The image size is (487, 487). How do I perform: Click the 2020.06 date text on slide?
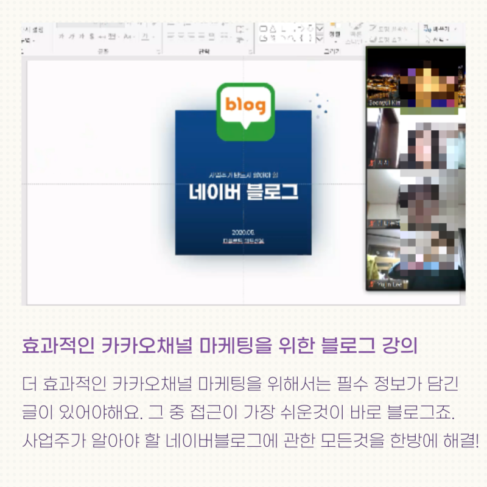243,232
